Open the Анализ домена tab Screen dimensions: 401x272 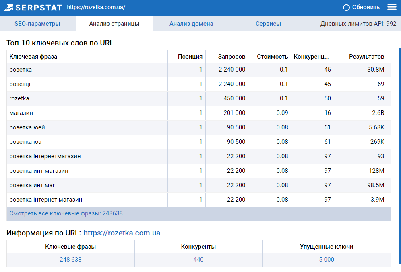[x=191, y=24]
